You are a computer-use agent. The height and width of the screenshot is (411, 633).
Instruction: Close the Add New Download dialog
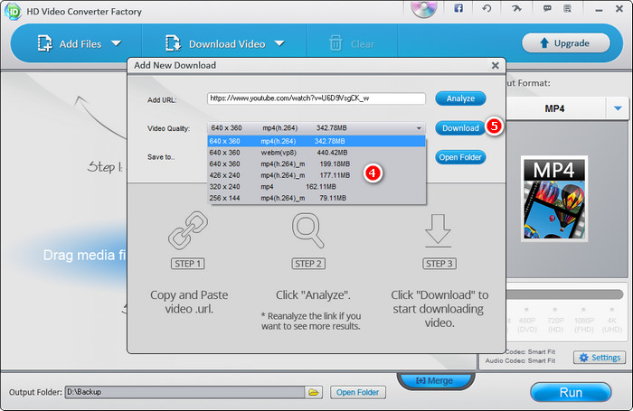click(x=496, y=65)
